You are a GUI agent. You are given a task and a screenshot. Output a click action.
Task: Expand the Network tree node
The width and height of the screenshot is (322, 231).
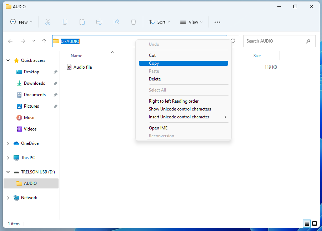pos(8,198)
